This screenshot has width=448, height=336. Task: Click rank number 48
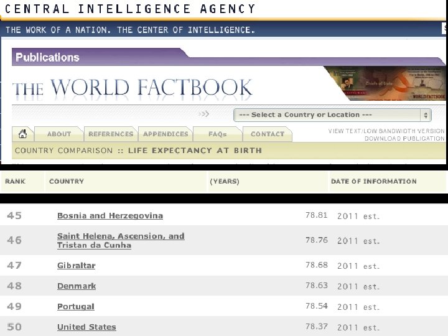click(14, 286)
